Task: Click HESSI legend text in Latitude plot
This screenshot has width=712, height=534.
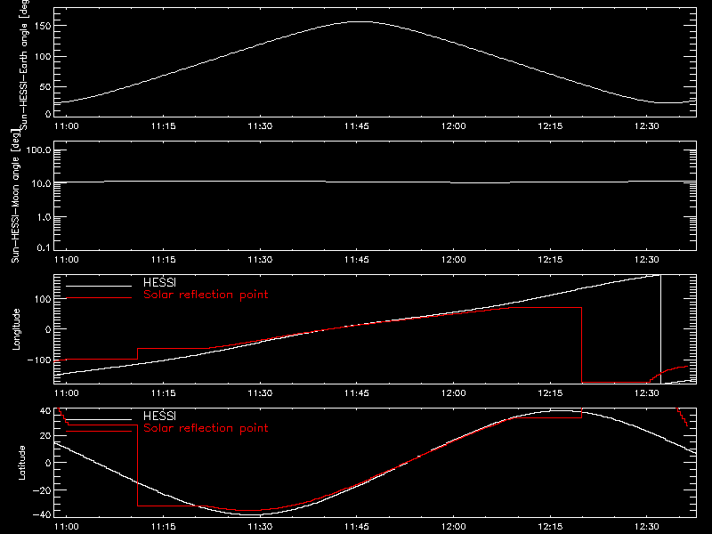Action: tap(159, 416)
